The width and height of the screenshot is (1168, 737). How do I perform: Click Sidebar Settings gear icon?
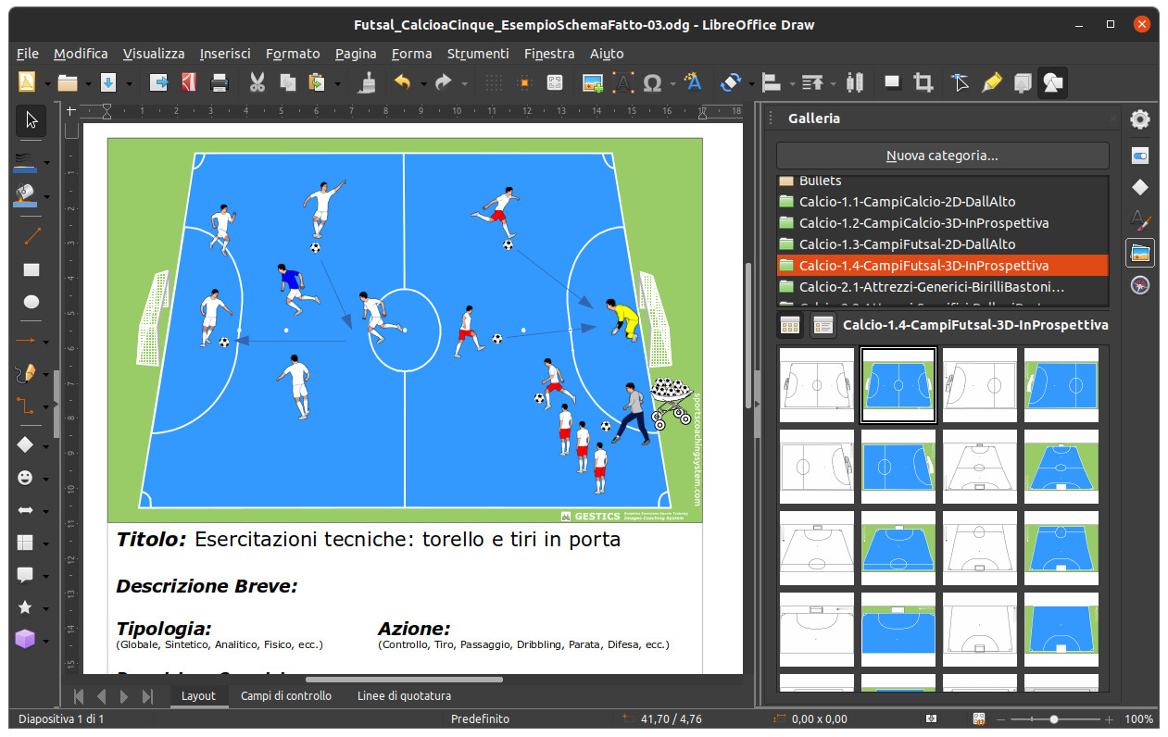click(x=1140, y=119)
